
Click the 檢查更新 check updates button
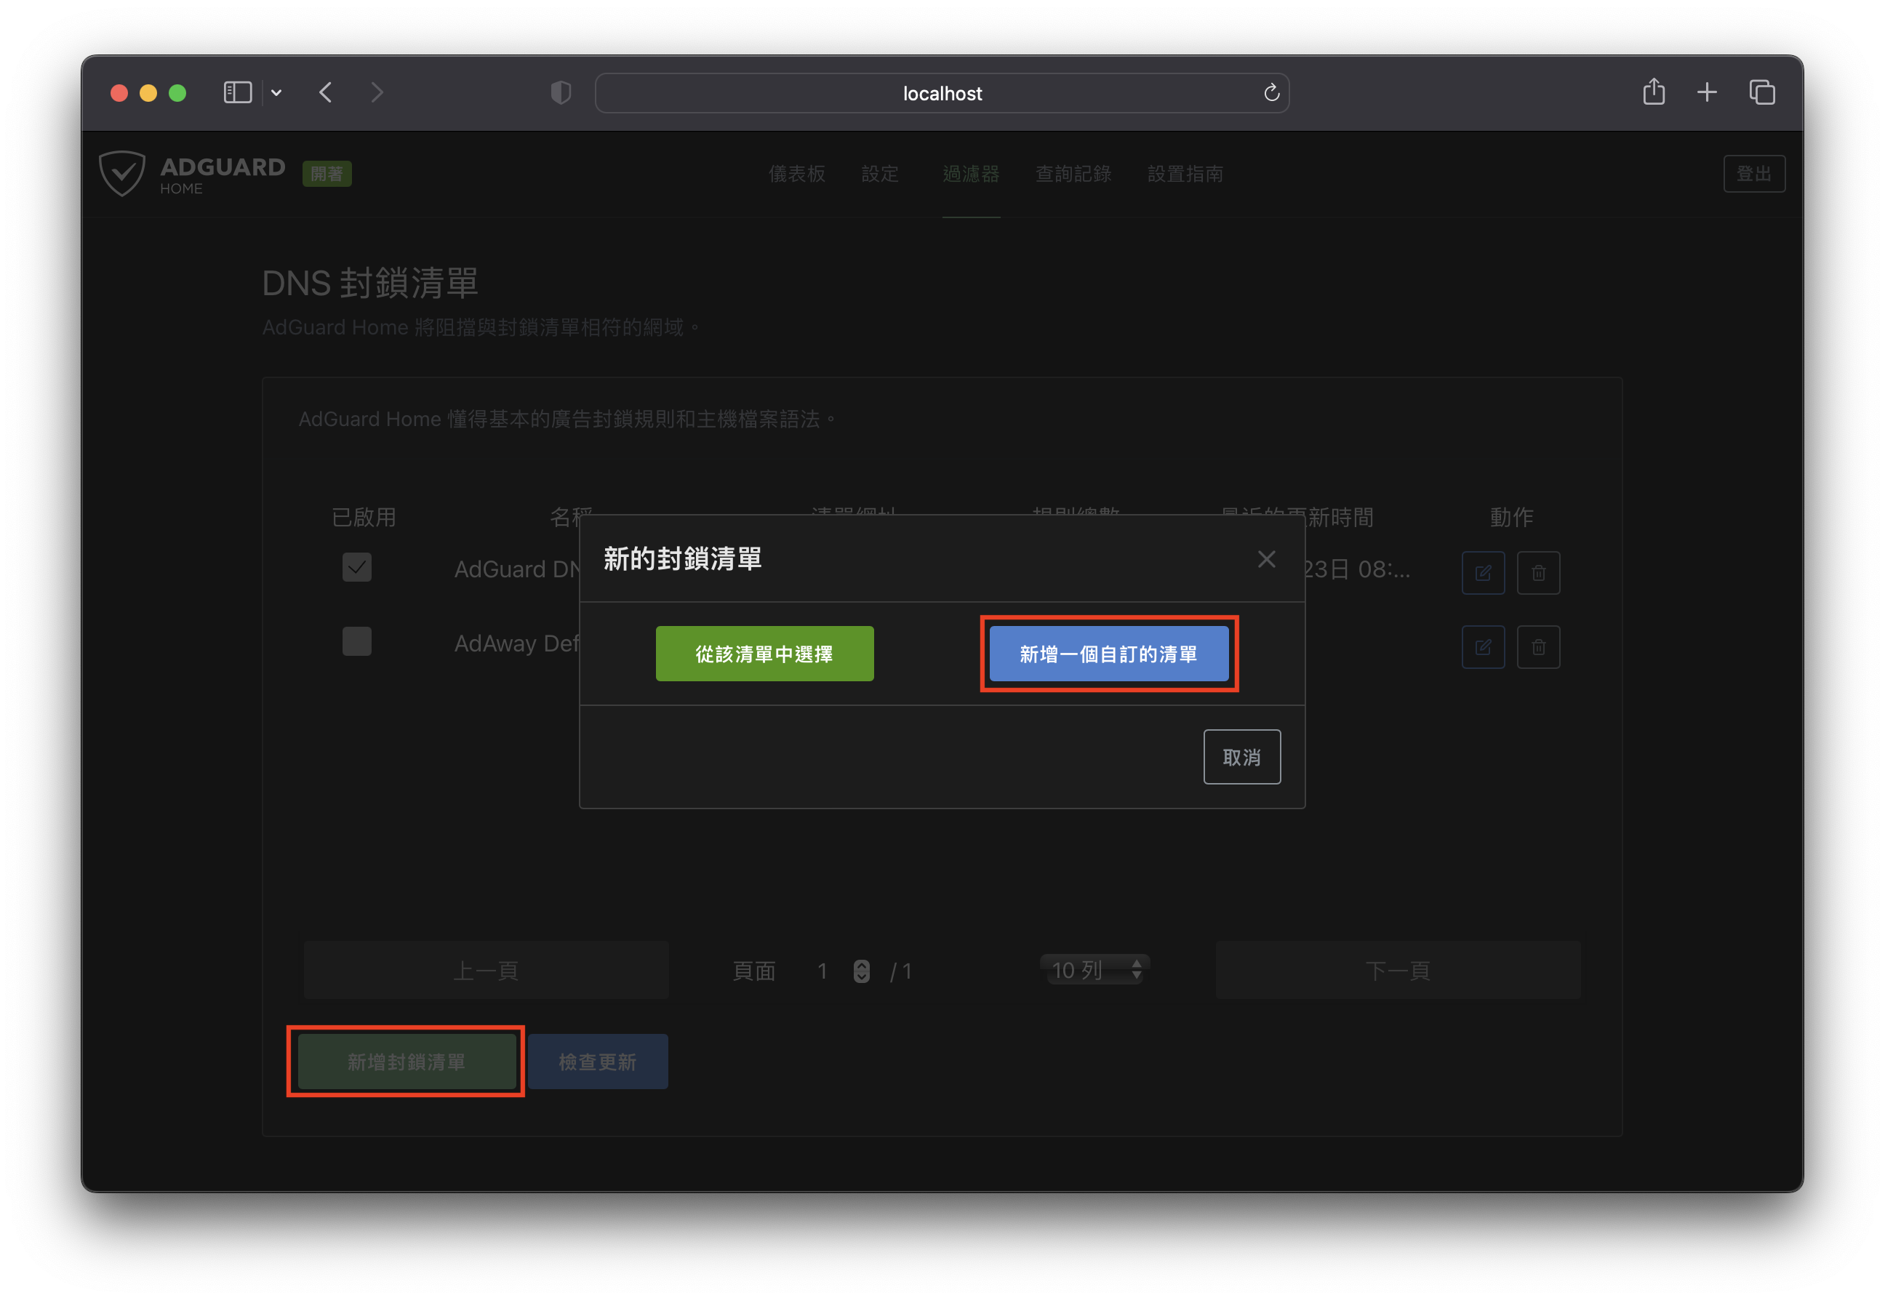click(598, 1062)
